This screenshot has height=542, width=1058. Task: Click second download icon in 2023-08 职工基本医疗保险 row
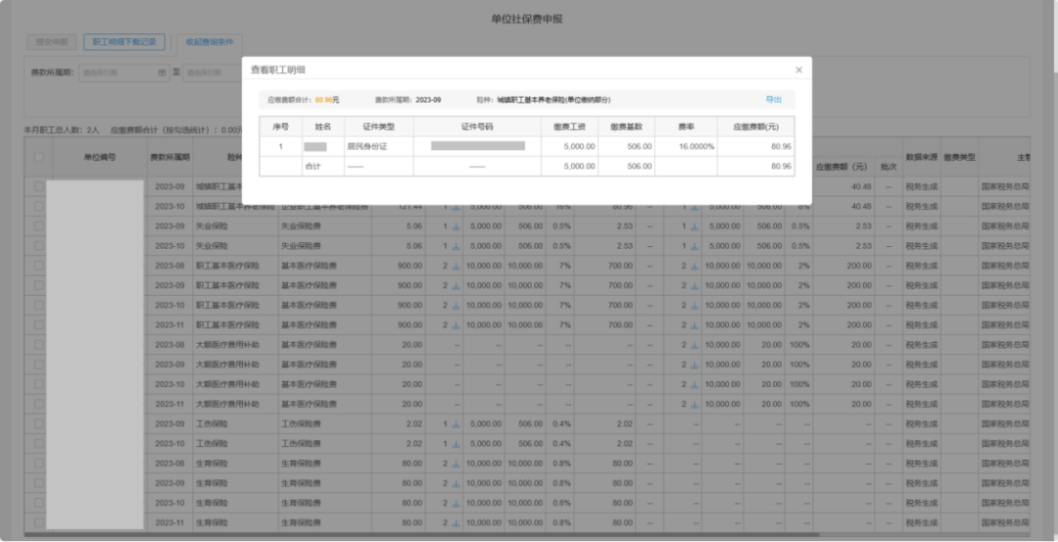click(695, 266)
